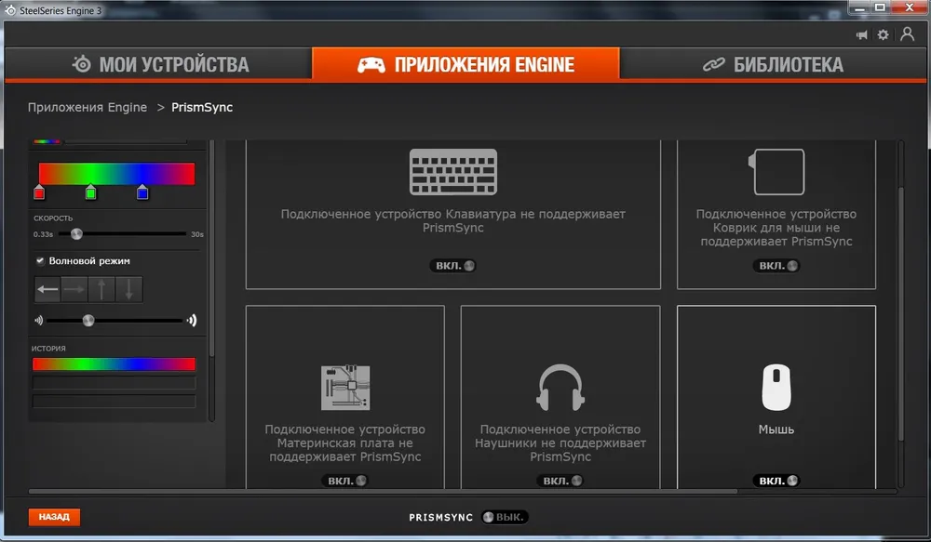931x542 pixels.
Task: Toggle the headphones ВКЛ. switch
Action: [x=560, y=481]
